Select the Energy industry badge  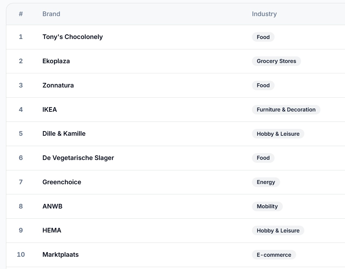(266, 182)
